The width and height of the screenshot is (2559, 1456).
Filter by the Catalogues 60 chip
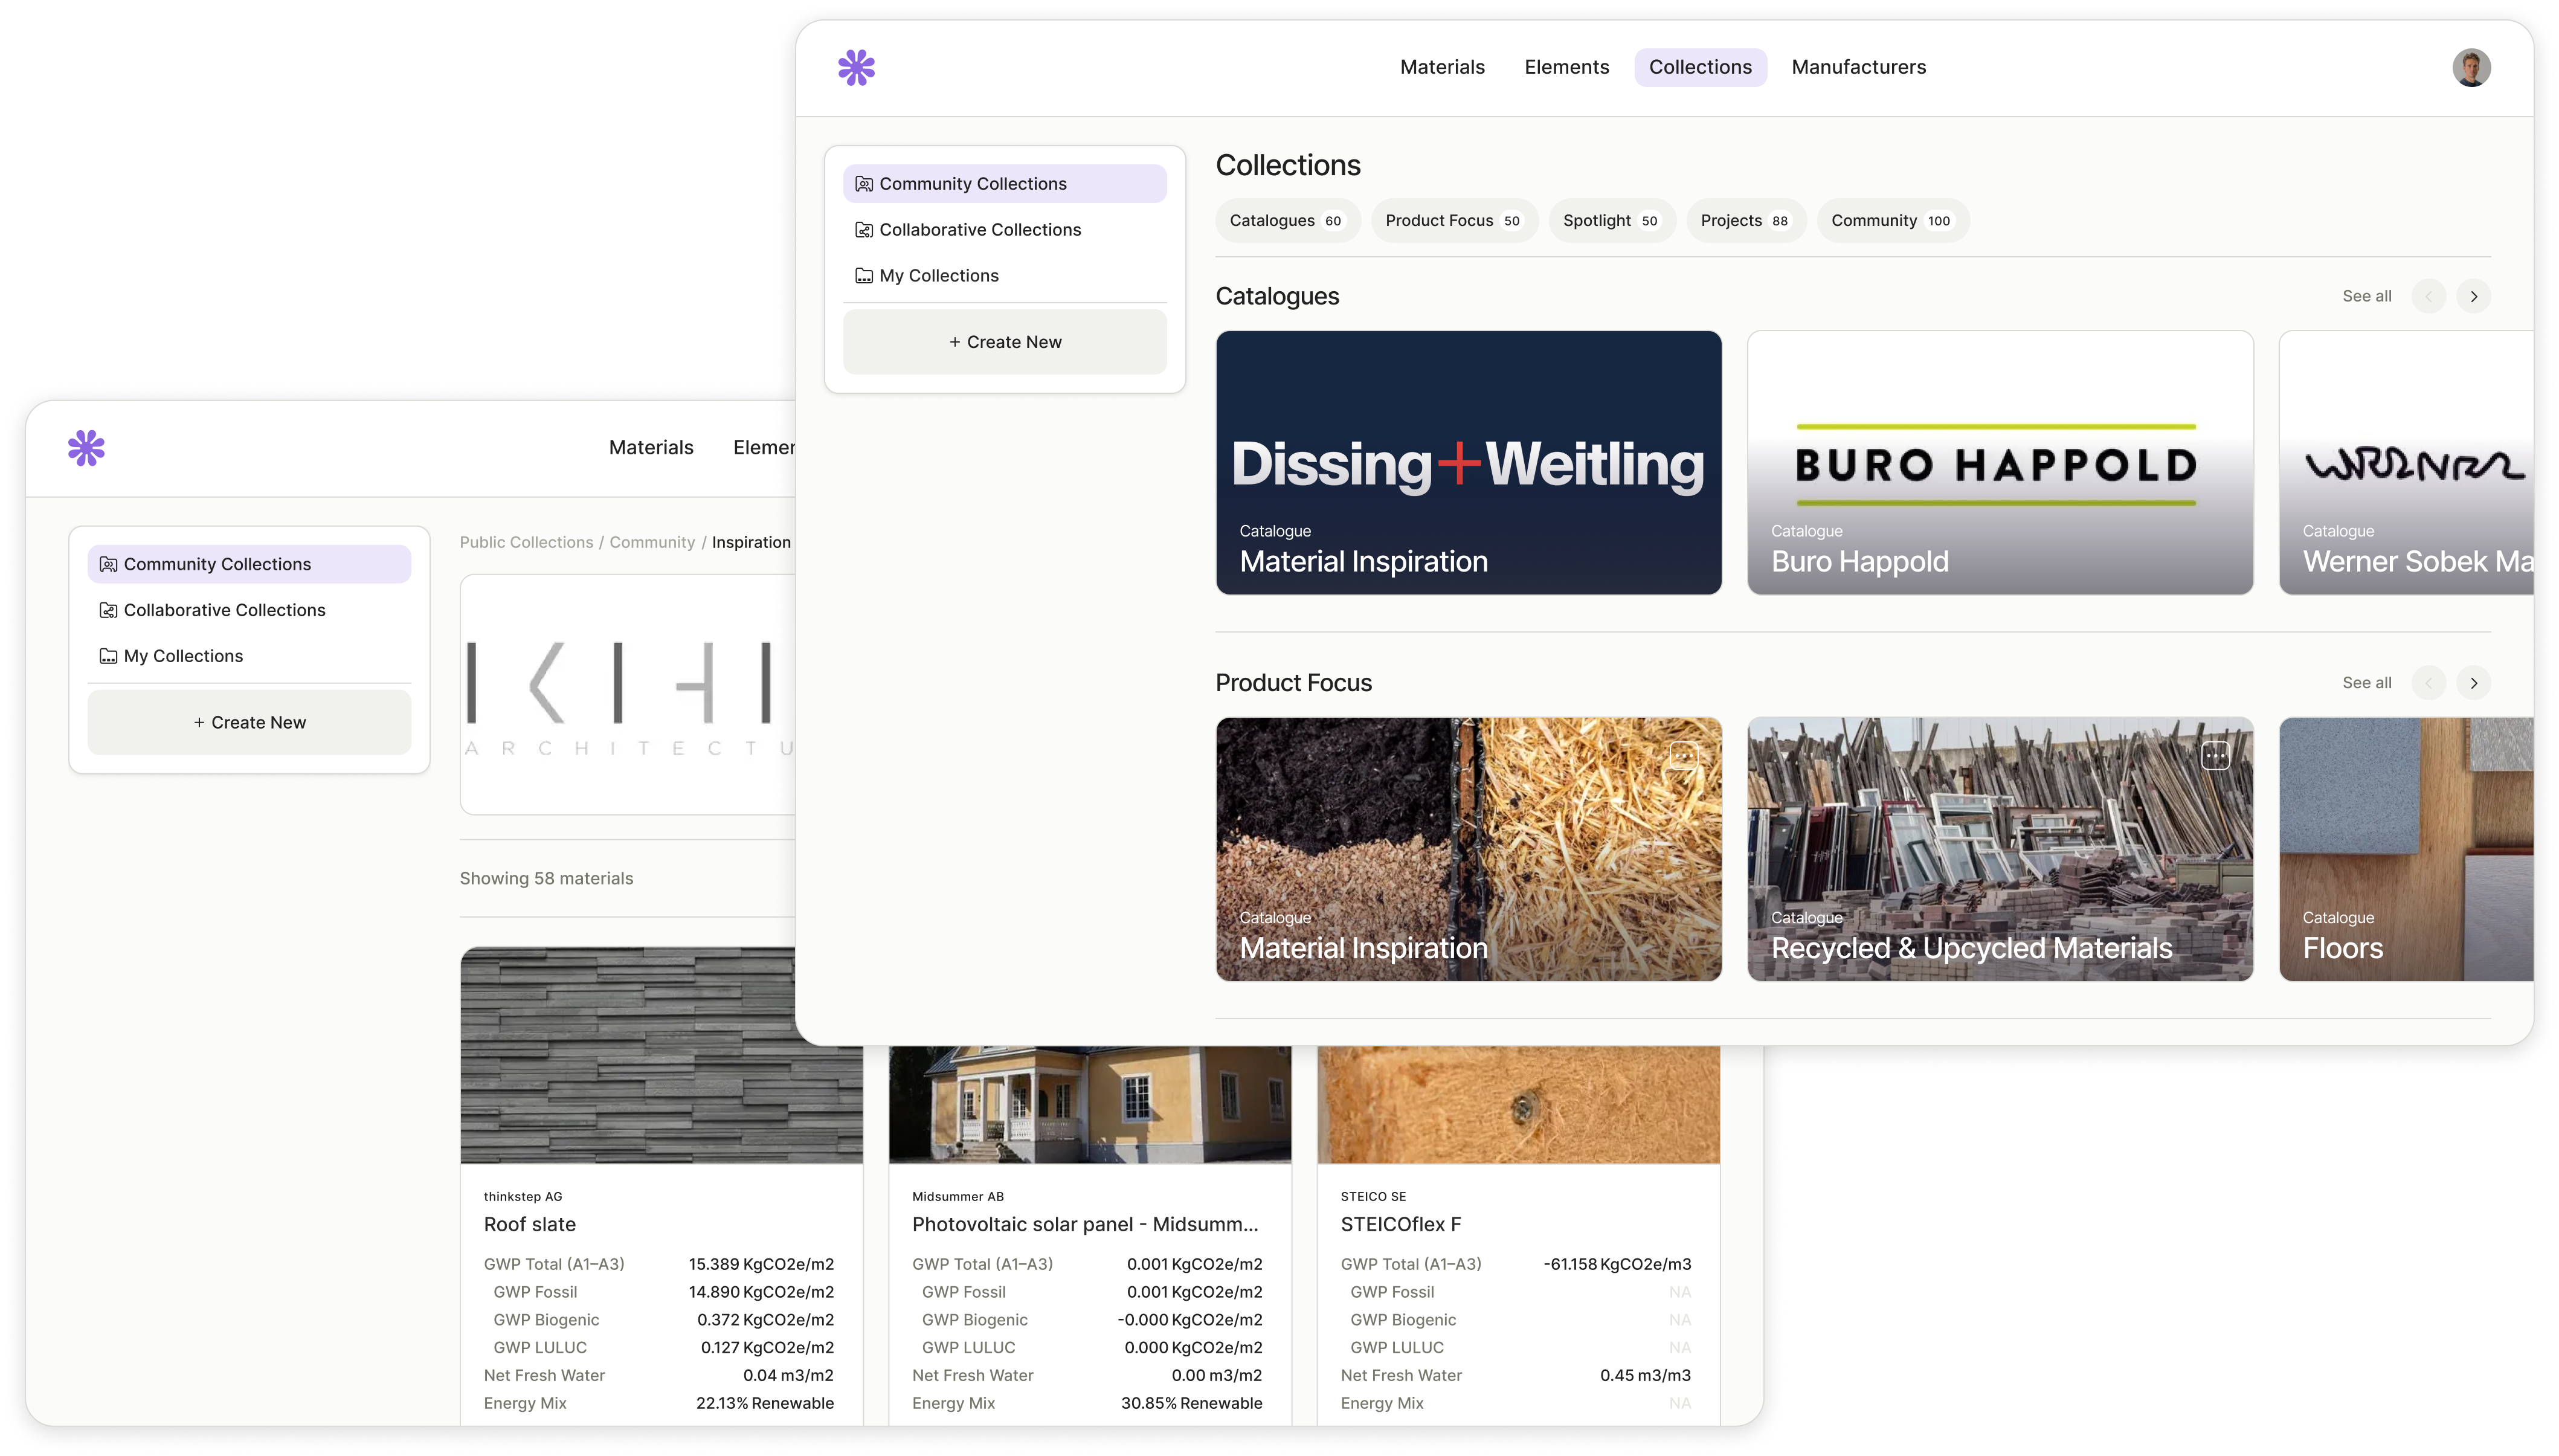1287,221
